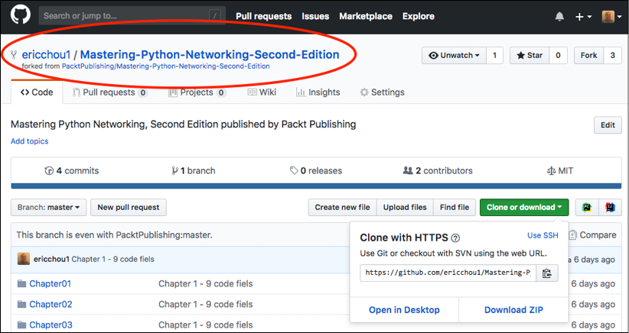Click the watchers count 1
The width and height of the screenshot is (629, 333).
494,56
